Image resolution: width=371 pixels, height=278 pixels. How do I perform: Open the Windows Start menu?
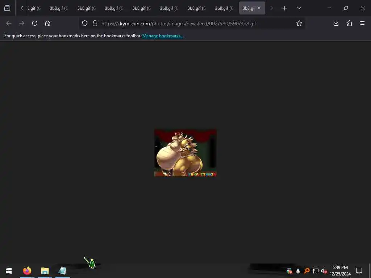coord(9,271)
